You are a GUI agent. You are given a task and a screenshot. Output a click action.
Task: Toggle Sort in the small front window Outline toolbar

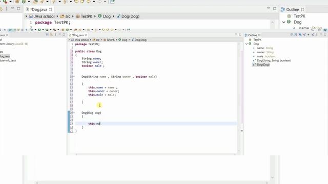pos(296,35)
